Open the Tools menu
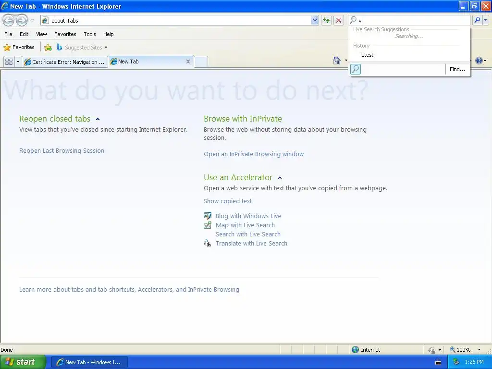This screenshot has height=369, width=492. point(90,34)
